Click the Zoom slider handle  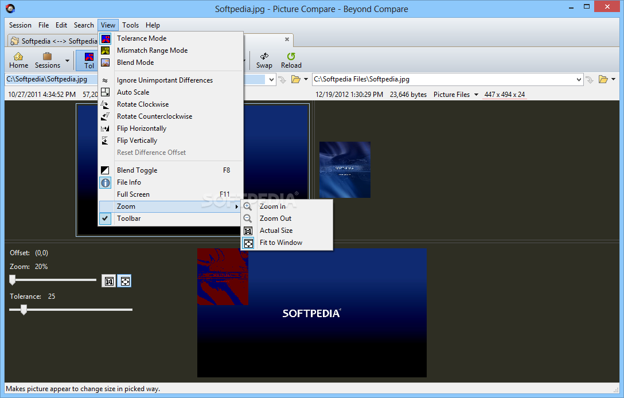(13, 280)
